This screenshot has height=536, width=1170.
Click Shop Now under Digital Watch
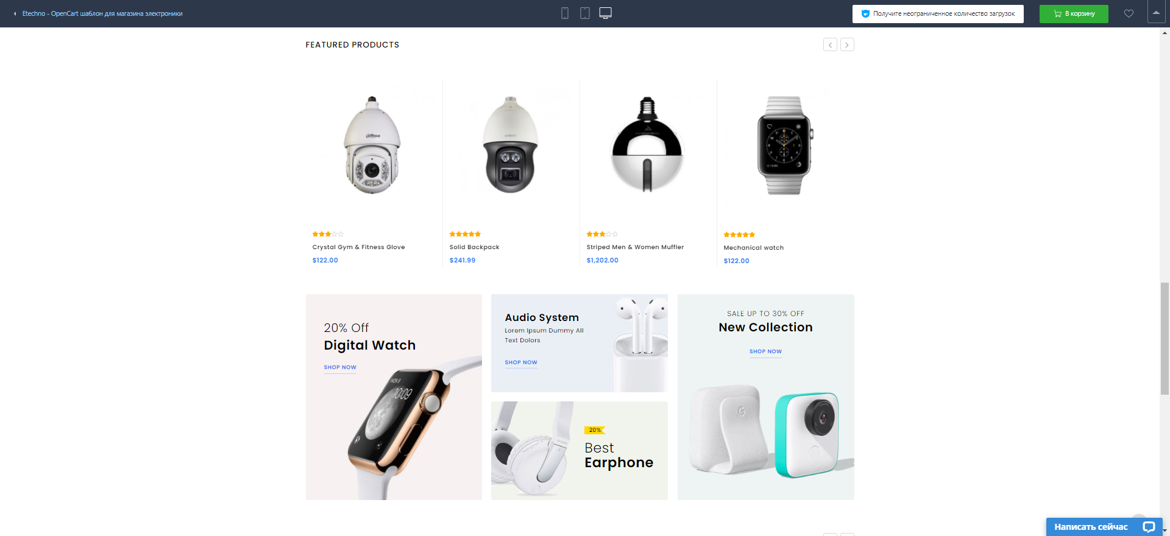coord(340,367)
